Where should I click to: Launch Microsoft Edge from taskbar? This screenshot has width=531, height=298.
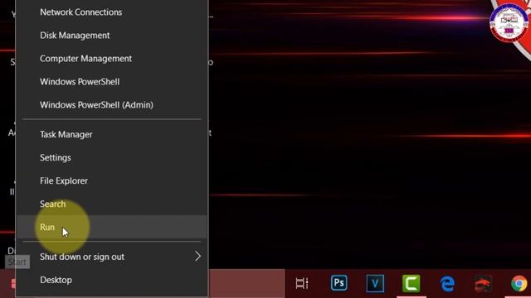point(447,283)
